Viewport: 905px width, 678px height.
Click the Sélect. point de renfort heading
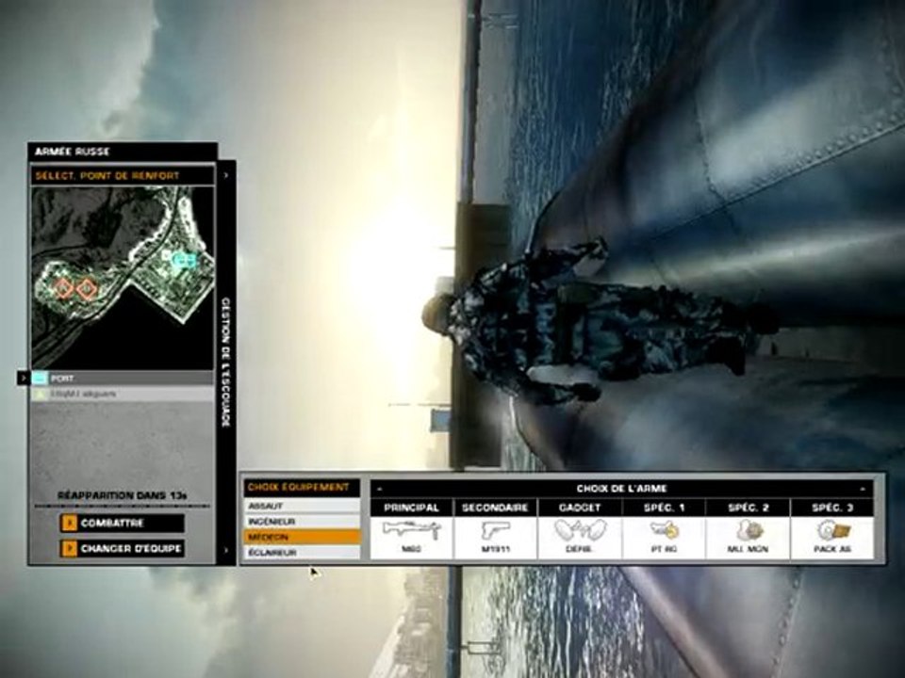pyautogui.click(x=107, y=175)
